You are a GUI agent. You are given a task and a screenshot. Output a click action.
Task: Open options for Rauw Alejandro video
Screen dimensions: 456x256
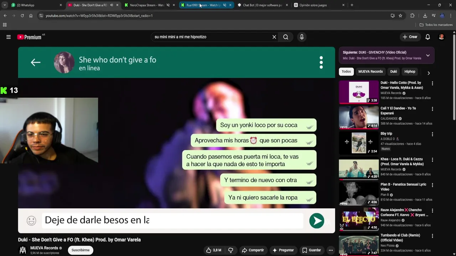[x=432, y=211]
